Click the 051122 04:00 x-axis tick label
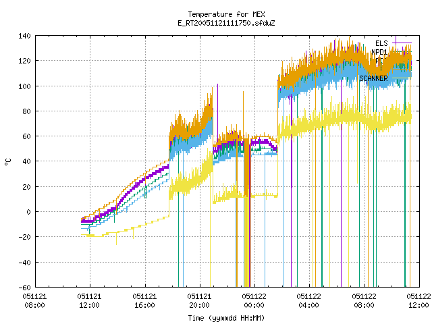 pos(308,301)
